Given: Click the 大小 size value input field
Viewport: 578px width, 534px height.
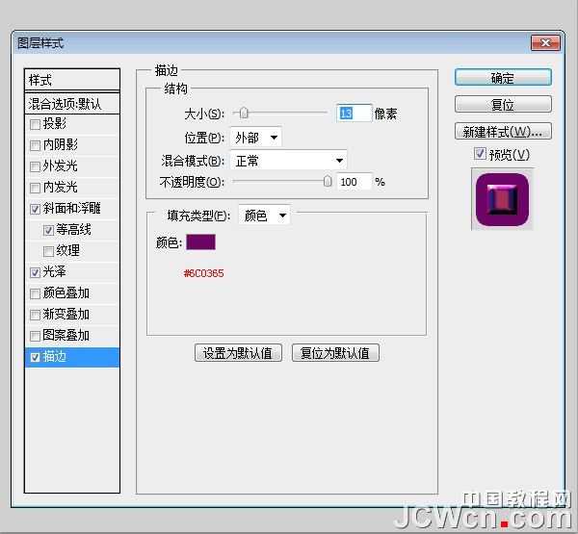Looking at the screenshot, I should 354,114.
